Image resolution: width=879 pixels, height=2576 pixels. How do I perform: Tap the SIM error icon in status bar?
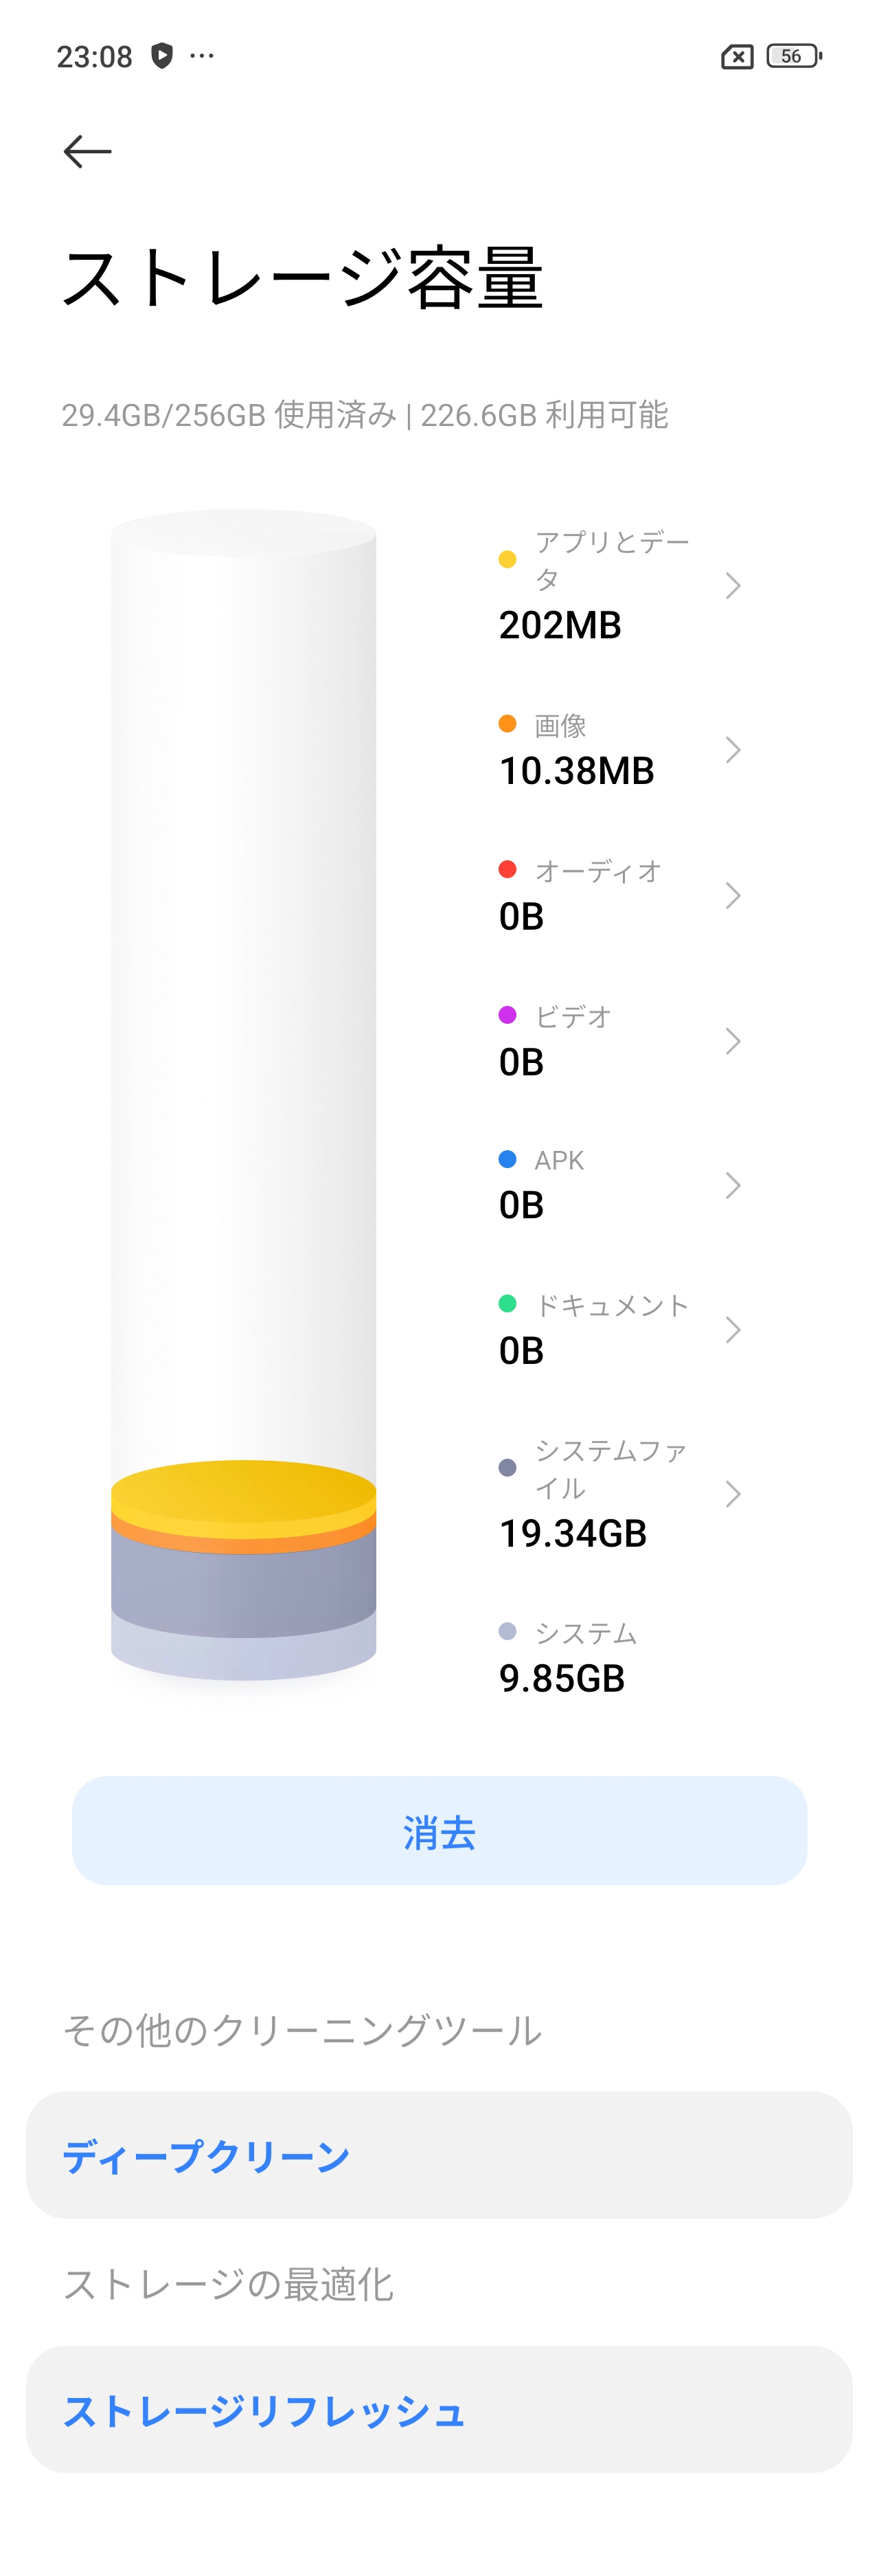tap(737, 57)
